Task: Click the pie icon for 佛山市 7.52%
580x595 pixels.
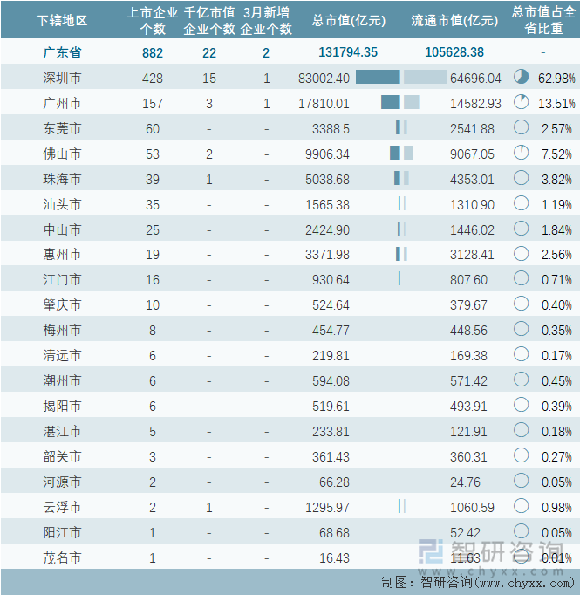Action: [522, 153]
